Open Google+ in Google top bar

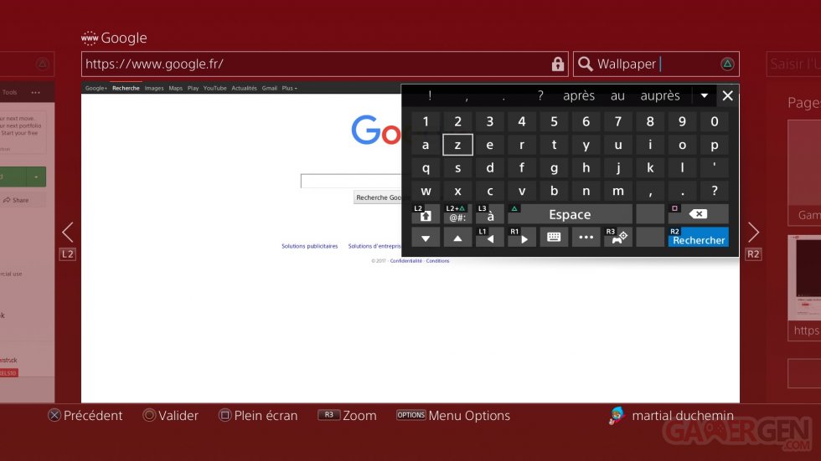click(96, 89)
